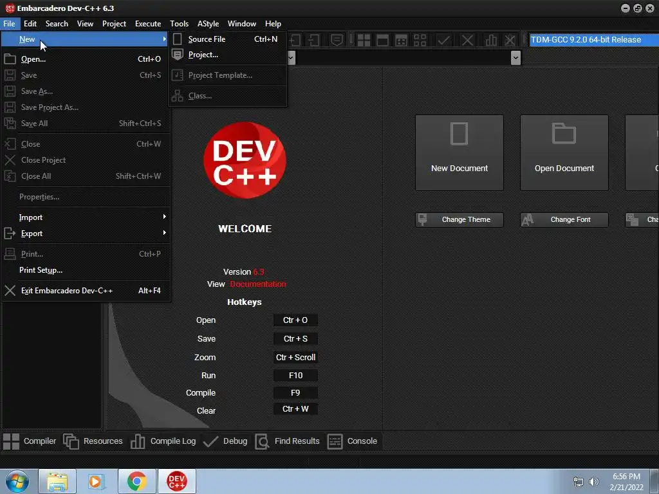Switch to the Resources bottom tab
This screenshot has height=494, width=659.
tap(93, 441)
